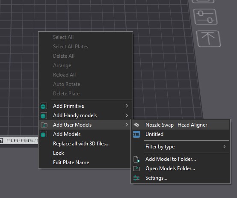The height and width of the screenshot is (198, 237).
Task: Click the Open Models Folder icon
Action: pos(136,168)
